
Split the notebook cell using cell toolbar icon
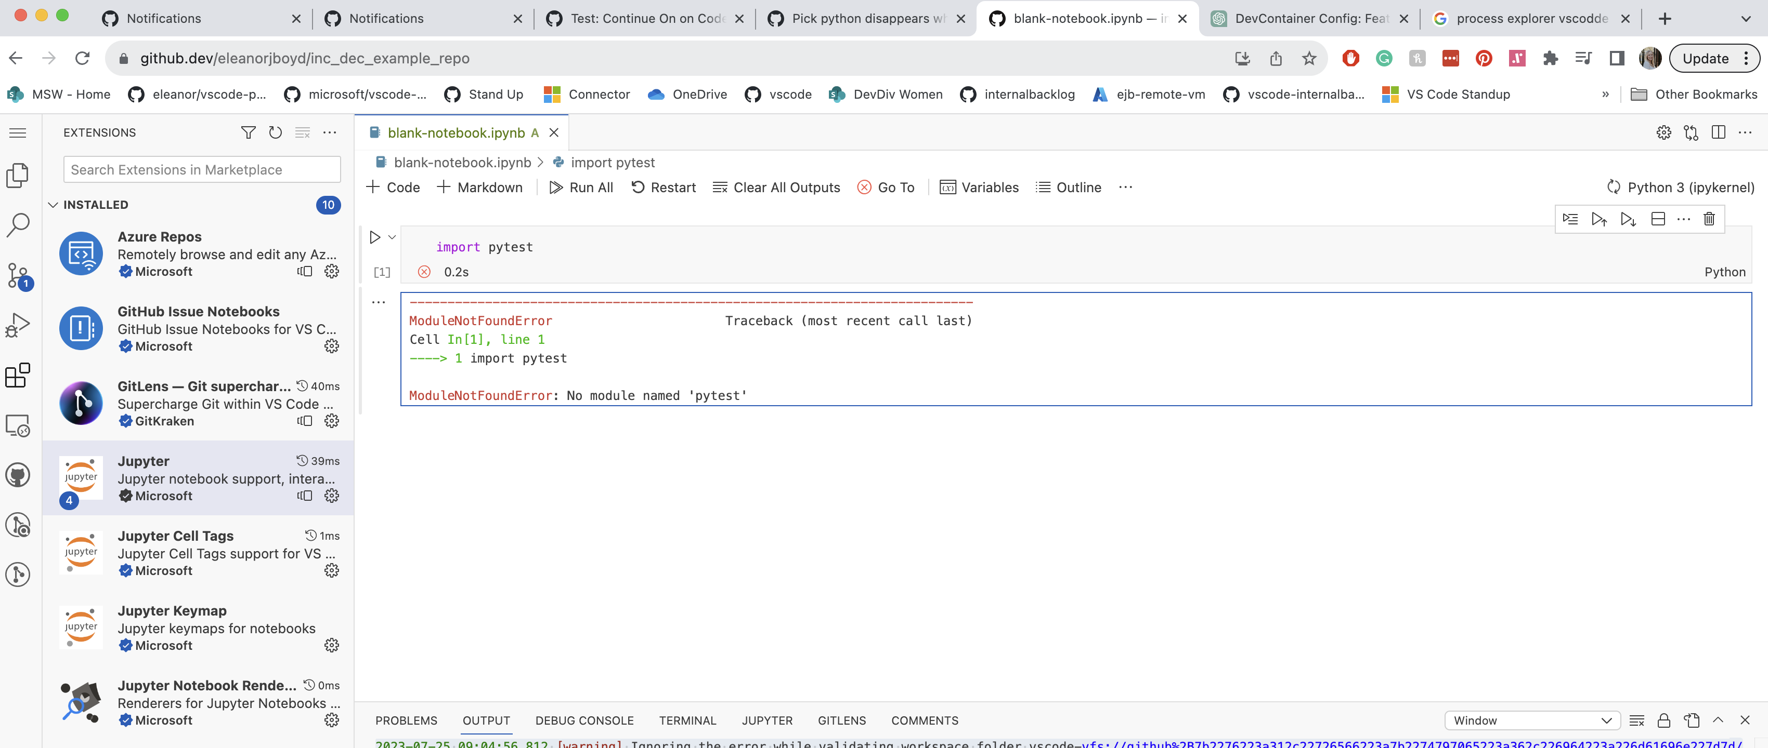pos(1658,219)
